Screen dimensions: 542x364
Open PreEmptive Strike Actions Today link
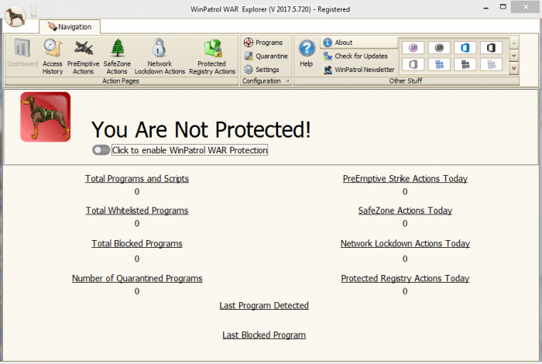click(405, 179)
